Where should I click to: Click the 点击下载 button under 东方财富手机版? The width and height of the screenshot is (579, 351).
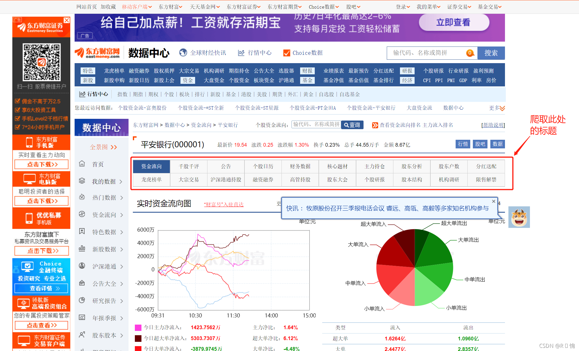tap(42, 164)
